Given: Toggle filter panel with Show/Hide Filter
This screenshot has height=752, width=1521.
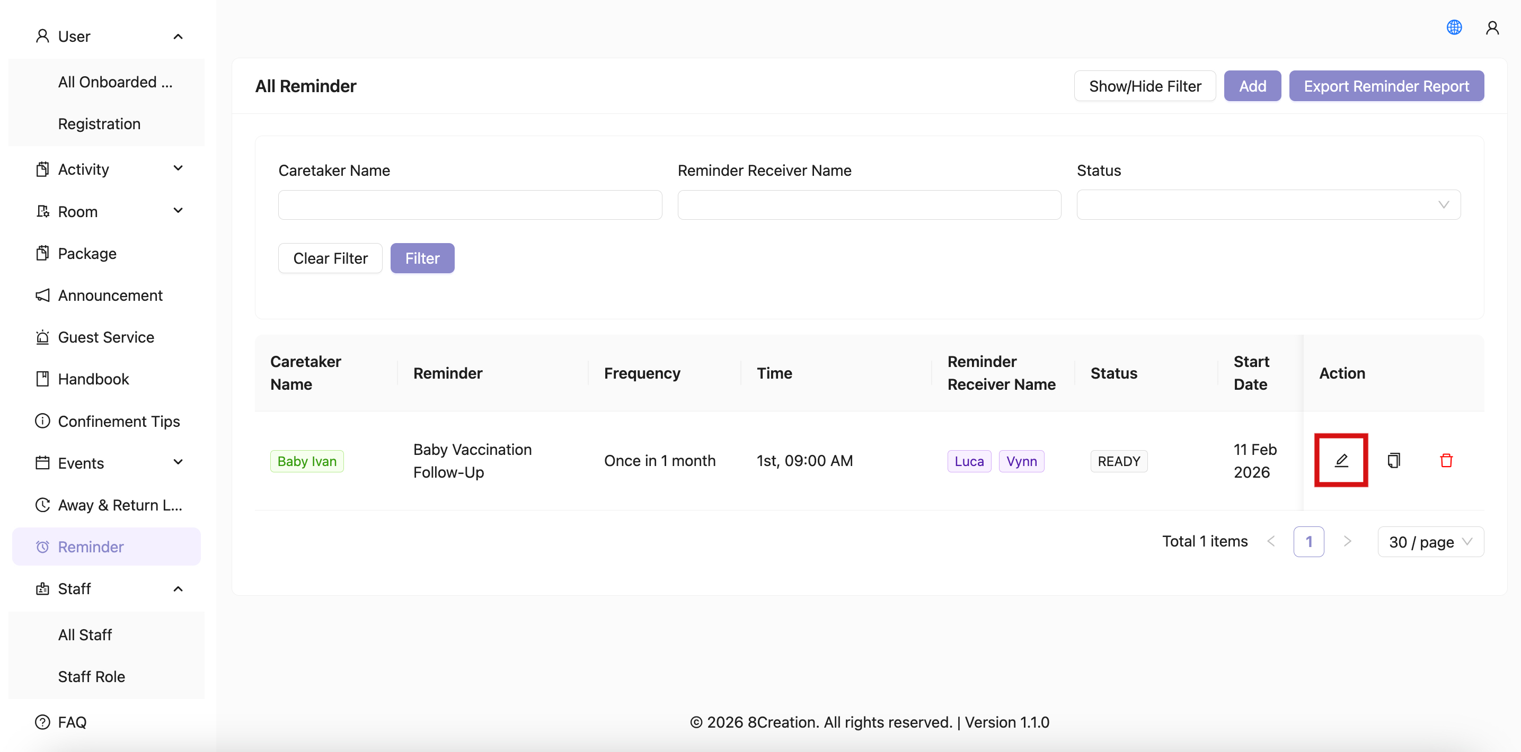Looking at the screenshot, I should pos(1144,86).
